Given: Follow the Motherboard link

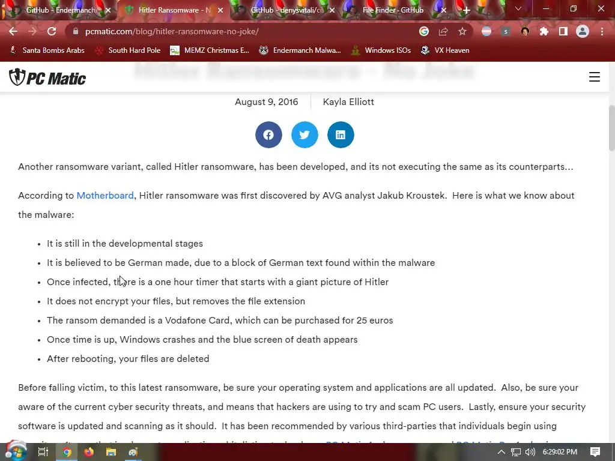Looking at the screenshot, I should pyautogui.click(x=105, y=195).
